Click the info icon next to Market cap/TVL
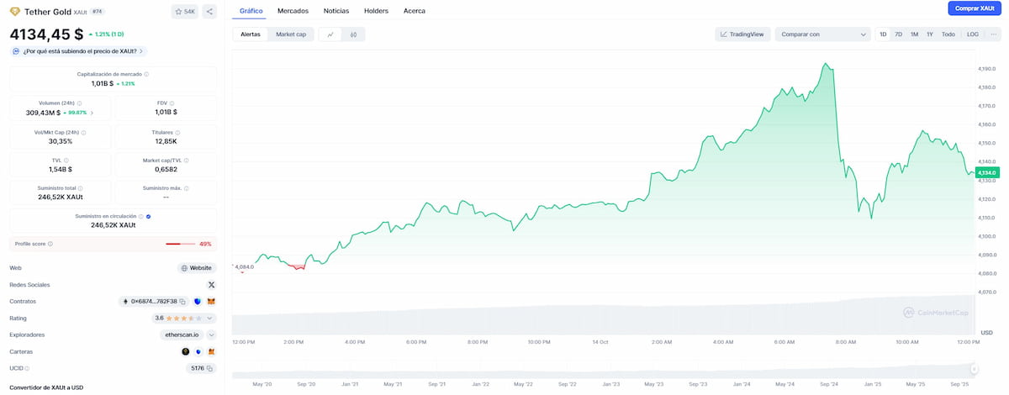 point(187,160)
